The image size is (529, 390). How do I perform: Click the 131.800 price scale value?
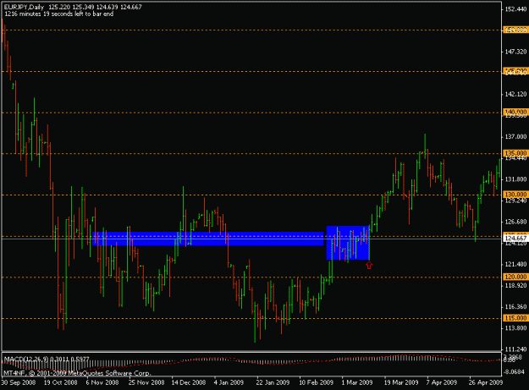pyautogui.click(x=515, y=179)
